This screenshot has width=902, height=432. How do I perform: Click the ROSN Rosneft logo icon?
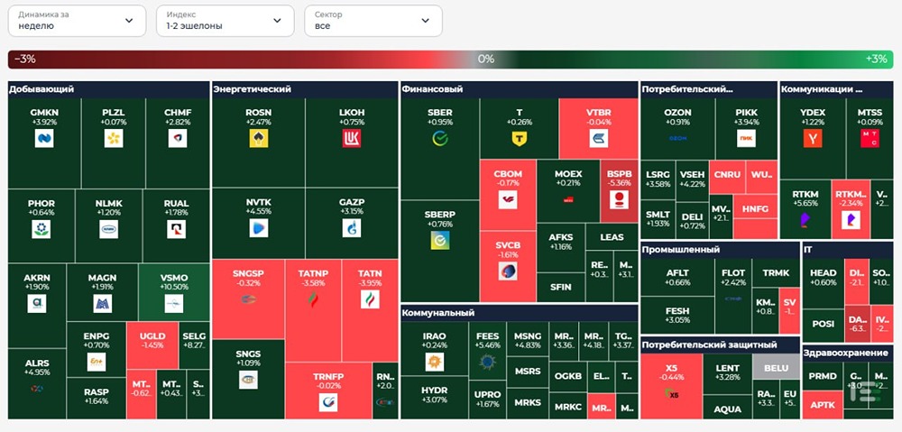point(258,138)
